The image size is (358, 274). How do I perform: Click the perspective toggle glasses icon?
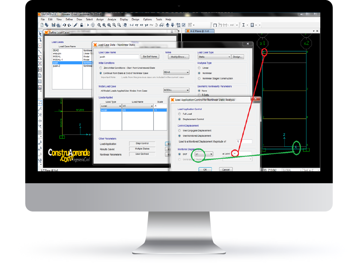[161, 25]
